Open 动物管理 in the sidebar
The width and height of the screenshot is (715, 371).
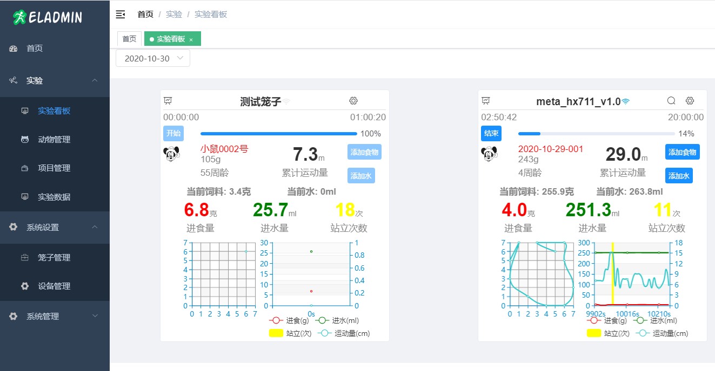(54, 140)
